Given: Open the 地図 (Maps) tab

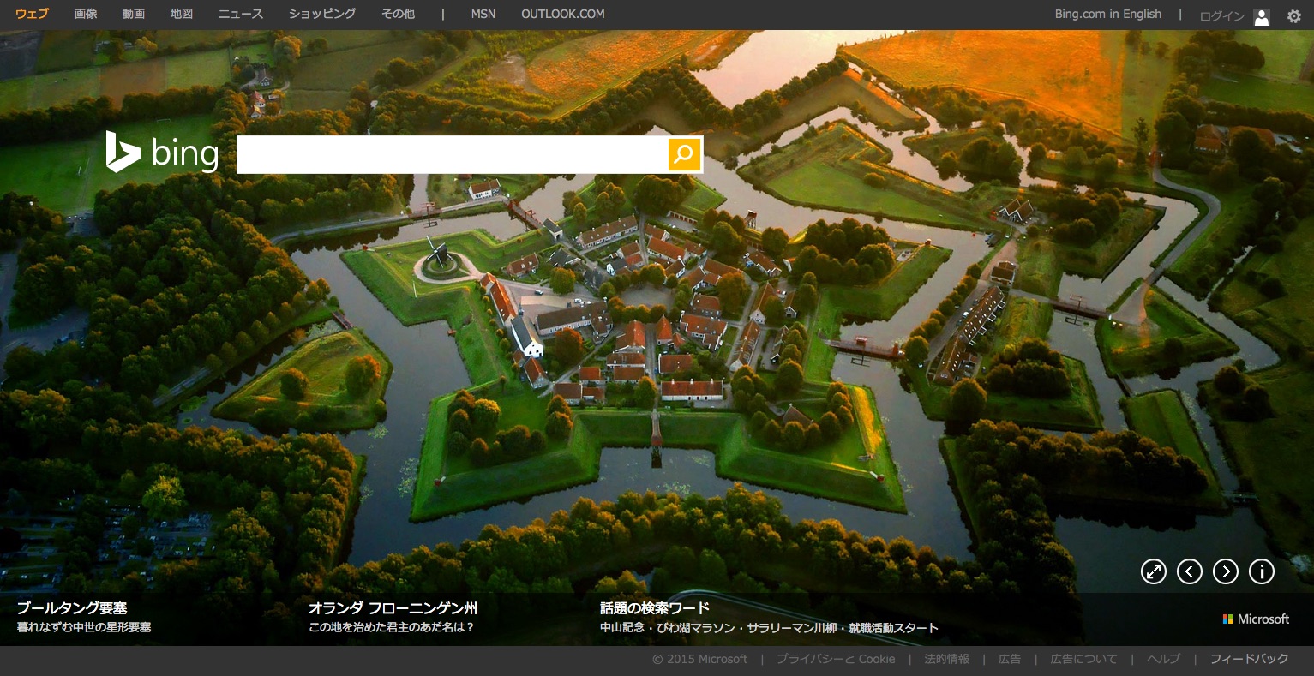Looking at the screenshot, I should [x=182, y=14].
